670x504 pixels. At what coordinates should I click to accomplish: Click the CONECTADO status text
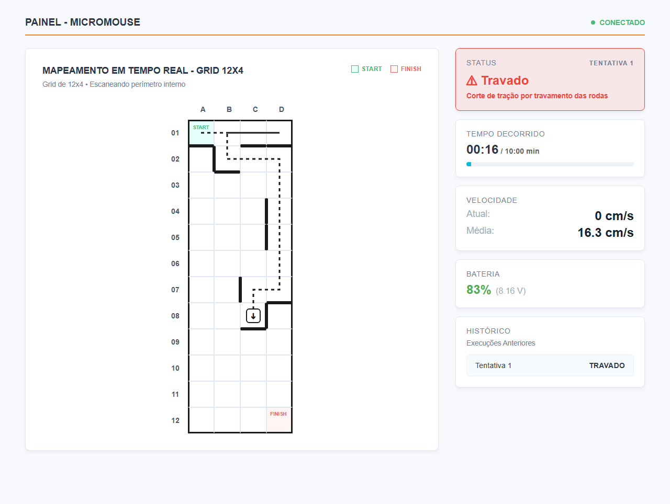[622, 22]
